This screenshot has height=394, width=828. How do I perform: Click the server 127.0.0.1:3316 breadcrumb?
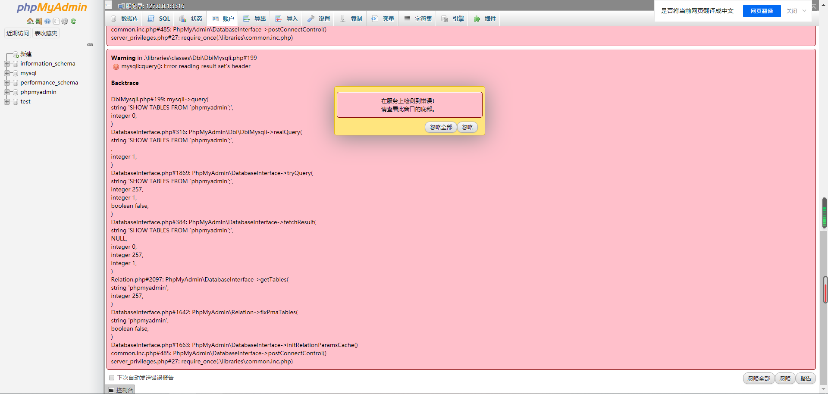coord(155,6)
